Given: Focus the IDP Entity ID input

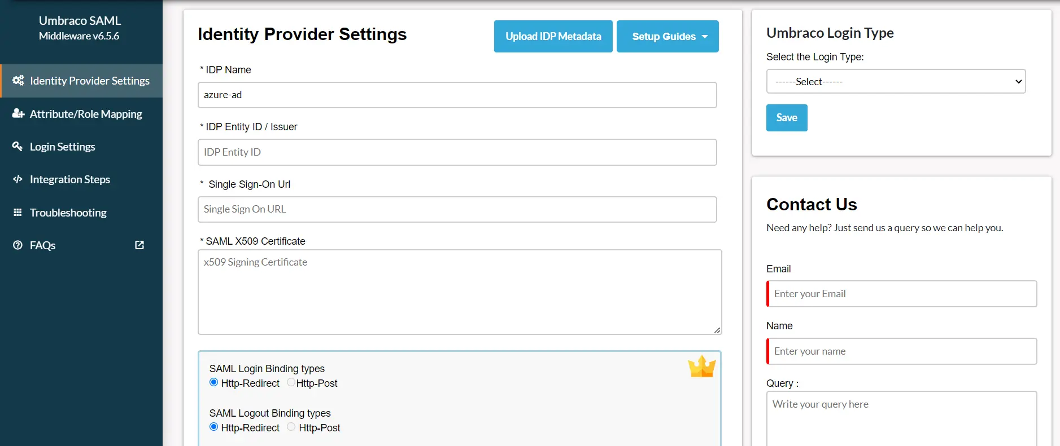Looking at the screenshot, I should pos(457,152).
